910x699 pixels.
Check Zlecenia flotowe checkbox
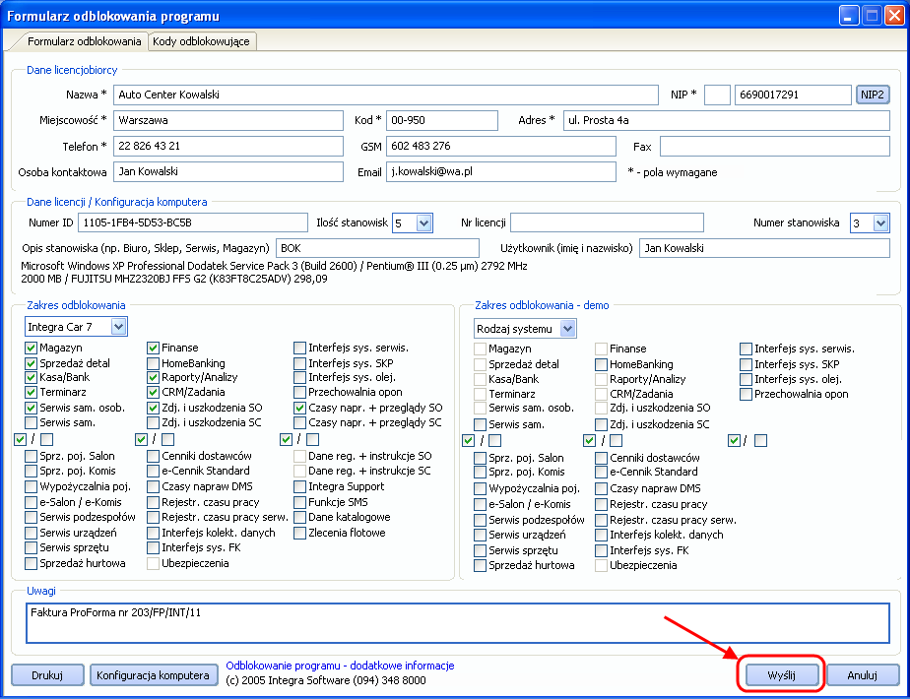tap(300, 533)
